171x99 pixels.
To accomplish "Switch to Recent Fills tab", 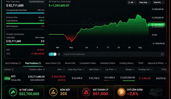I will click(x=70, y=63).
